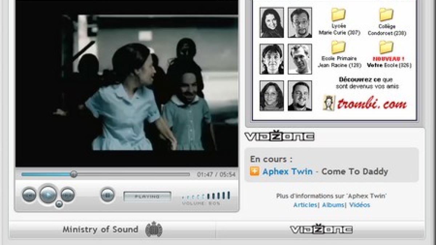The height and width of the screenshot is (245, 436).
Task: Click the tiny round button below Play
Action: pos(59,204)
